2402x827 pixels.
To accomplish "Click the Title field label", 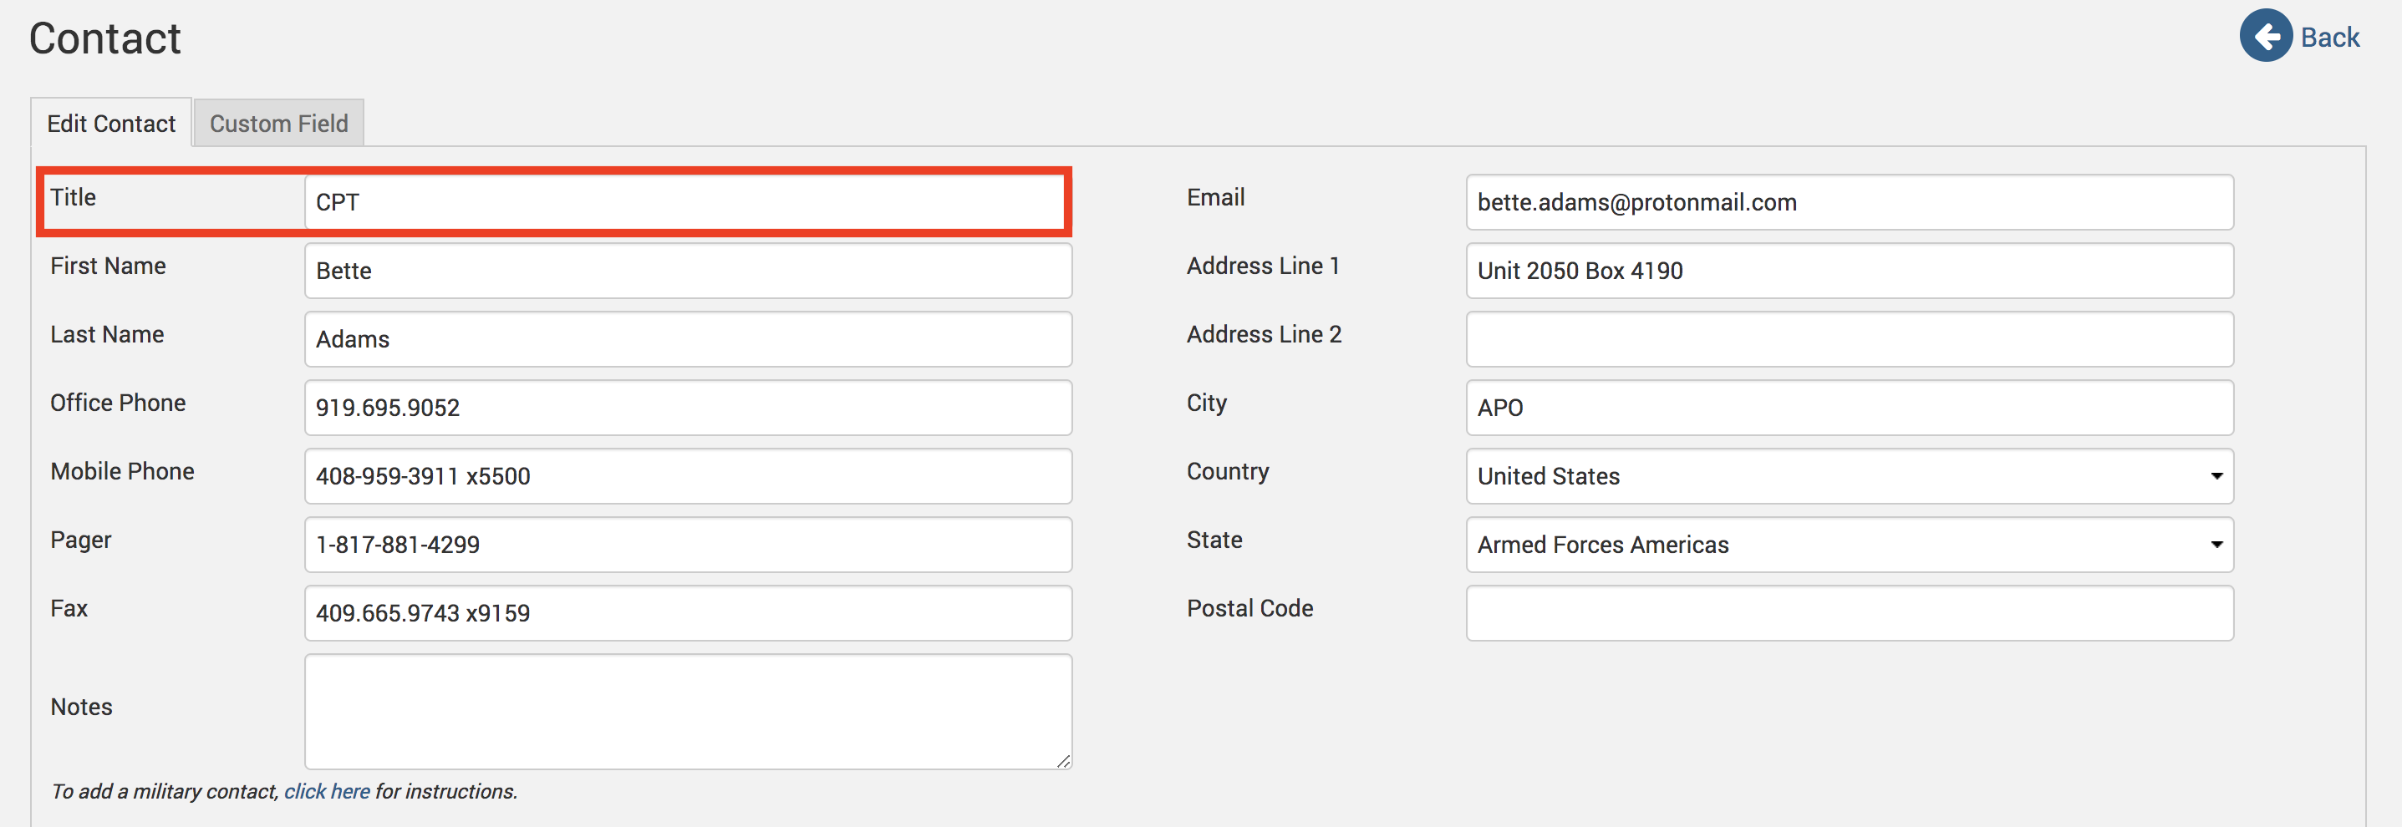I will pos(73,197).
